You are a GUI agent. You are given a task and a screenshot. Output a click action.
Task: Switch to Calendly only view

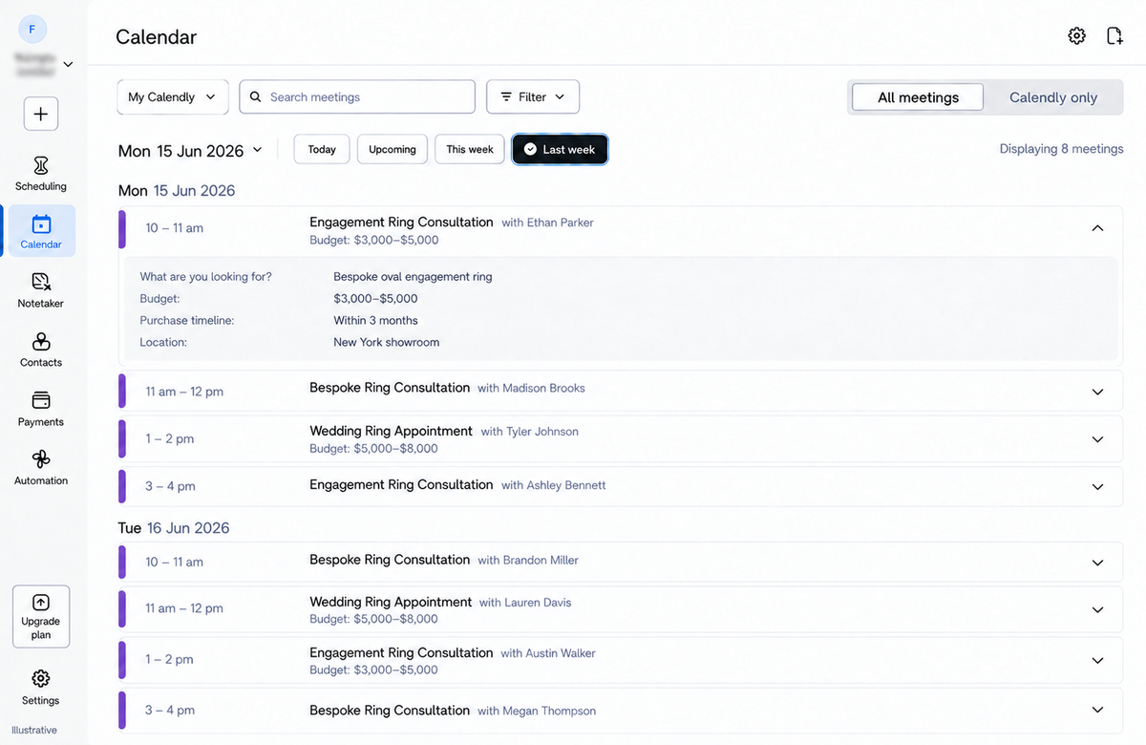tap(1053, 97)
